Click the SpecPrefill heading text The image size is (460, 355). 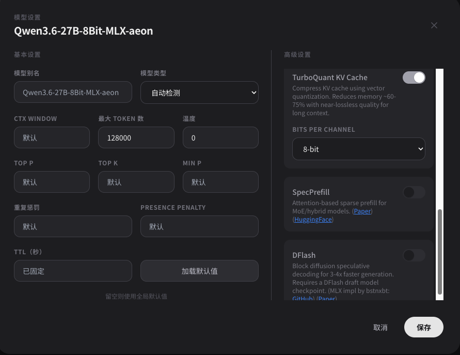pyautogui.click(x=311, y=192)
